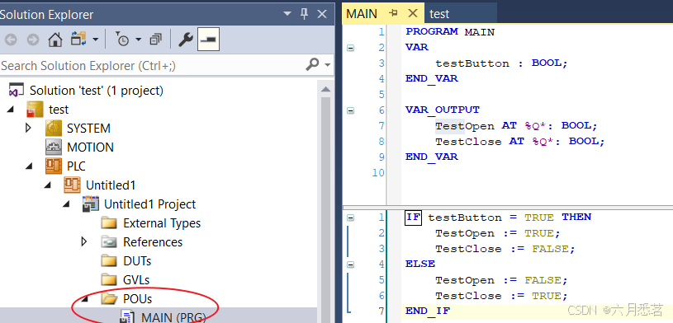Click the Pending Changes Filter clock icon
Viewport: 673px width, 323px height.
122,40
